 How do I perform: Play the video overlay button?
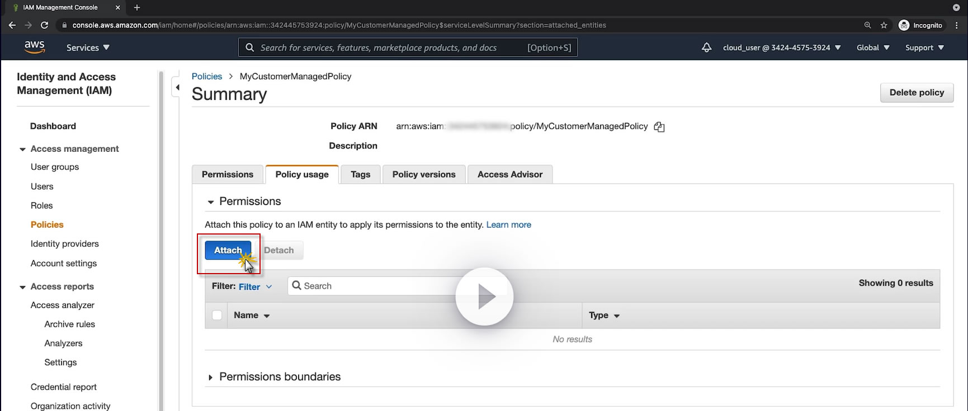point(484,297)
